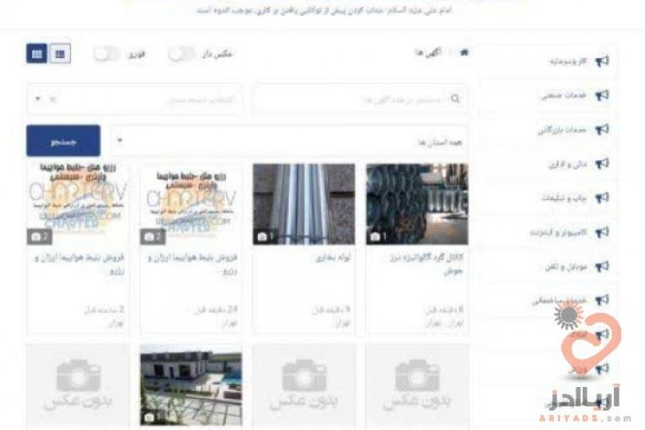This screenshot has height=430, width=645.
Task: Open بدون عکس placeholder below 2-hour ticket ad
Action: (x=78, y=385)
